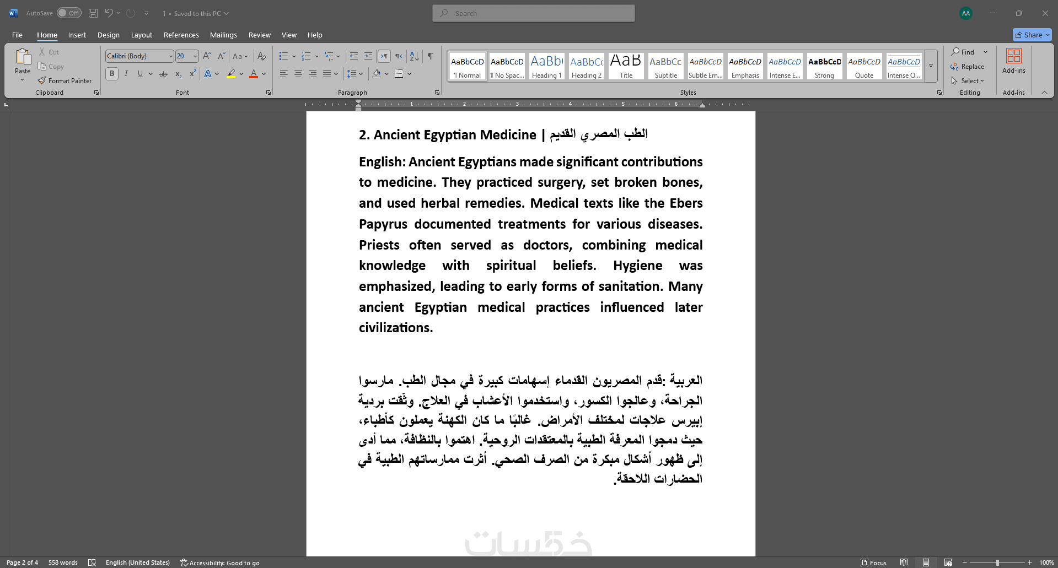The width and height of the screenshot is (1058, 568).
Task: Increase font size with Grow Font icon
Action: [207, 56]
